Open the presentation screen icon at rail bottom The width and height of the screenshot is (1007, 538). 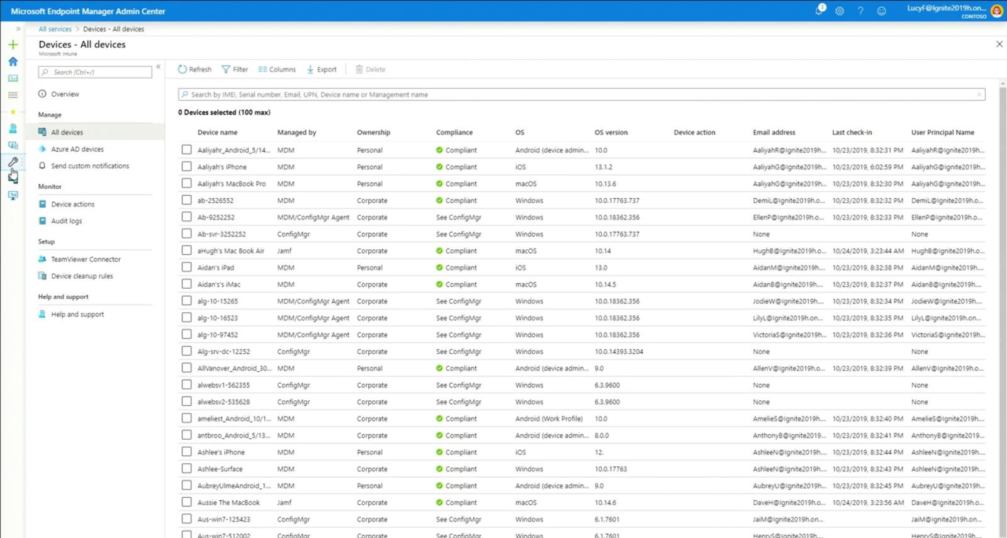(13, 196)
